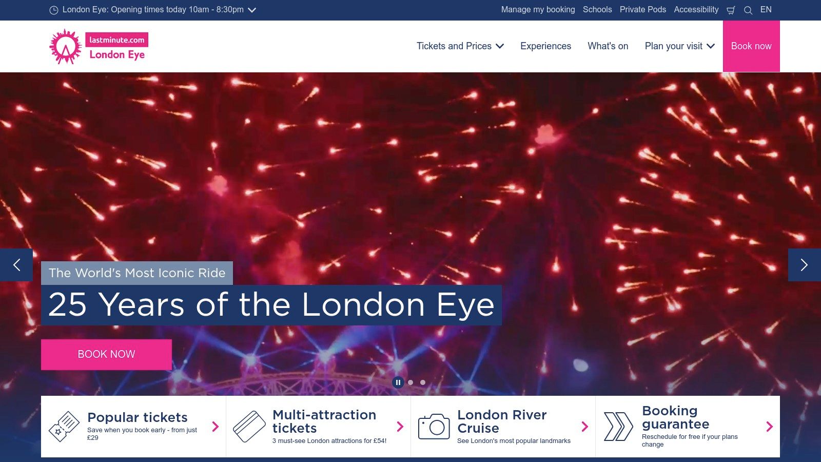Click the camera icon for River Cruise
Viewport: 821px width, 462px height.
coord(434,427)
